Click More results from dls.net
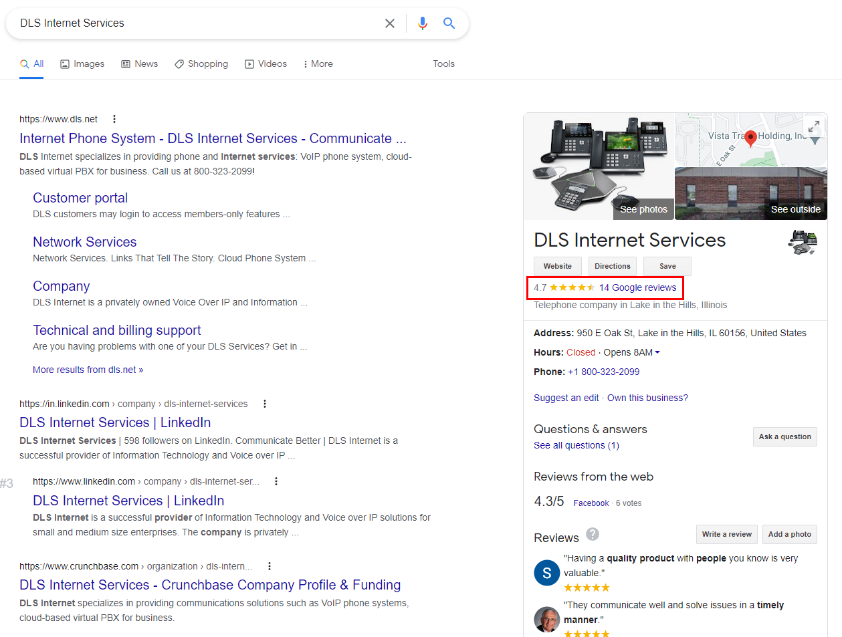This screenshot has height=637, width=842. [88, 370]
